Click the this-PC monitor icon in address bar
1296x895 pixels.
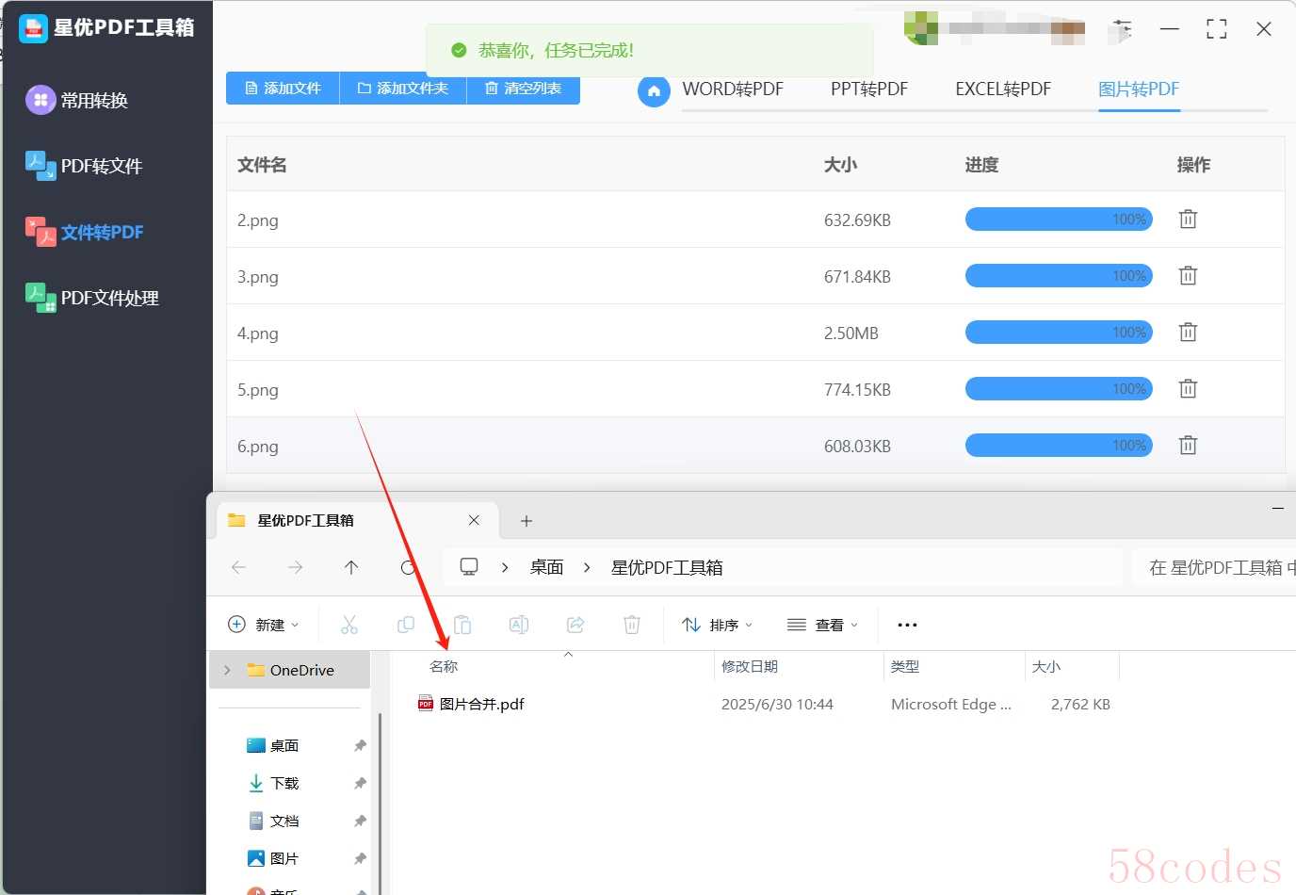coord(469,566)
